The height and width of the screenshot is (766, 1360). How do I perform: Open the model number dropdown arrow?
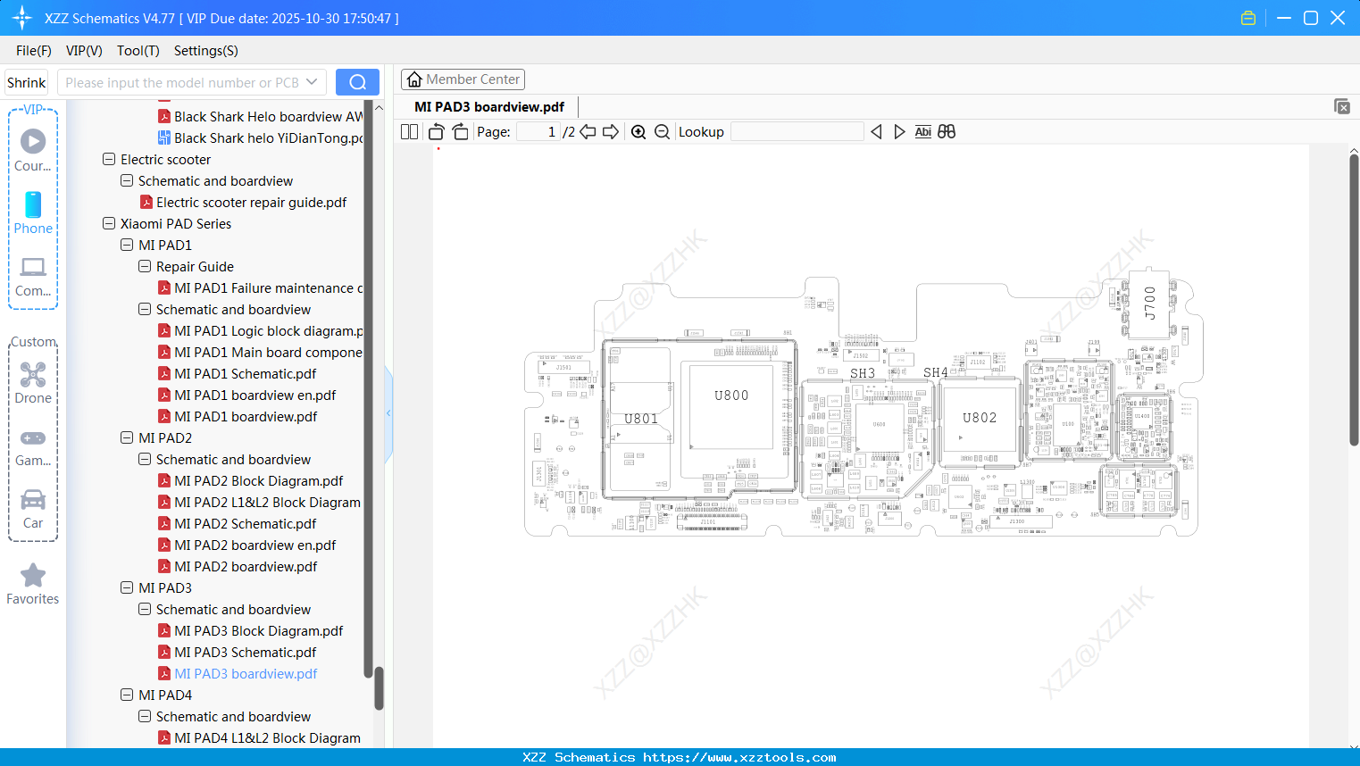pyautogui.click(x=312, y=82)
